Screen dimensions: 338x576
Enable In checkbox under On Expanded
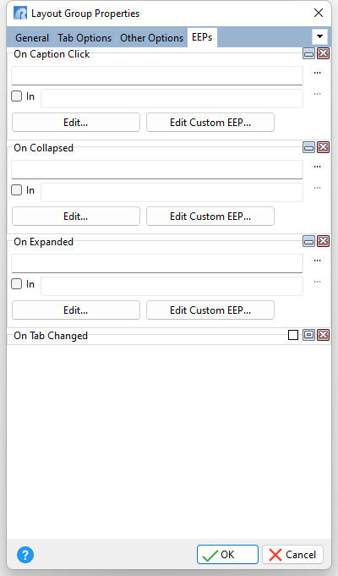point(17,284)
